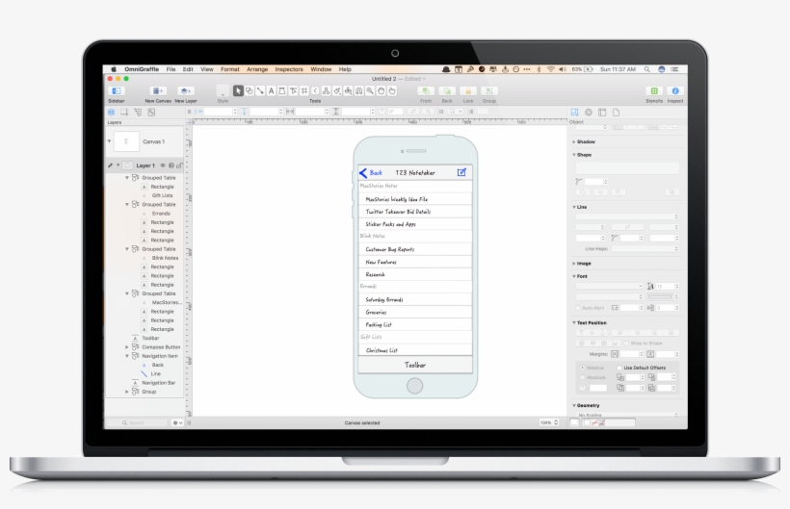Select the Grid tool in Tools
The width and height of the screenshot is (790, 509).
(304, 91)
